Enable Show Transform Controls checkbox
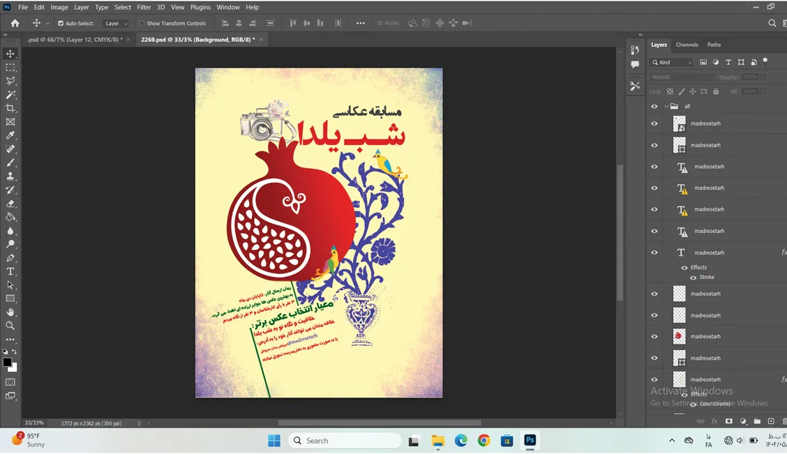This screenshot has width=787, height=454. pyautogui.click(x=142, y=23)
